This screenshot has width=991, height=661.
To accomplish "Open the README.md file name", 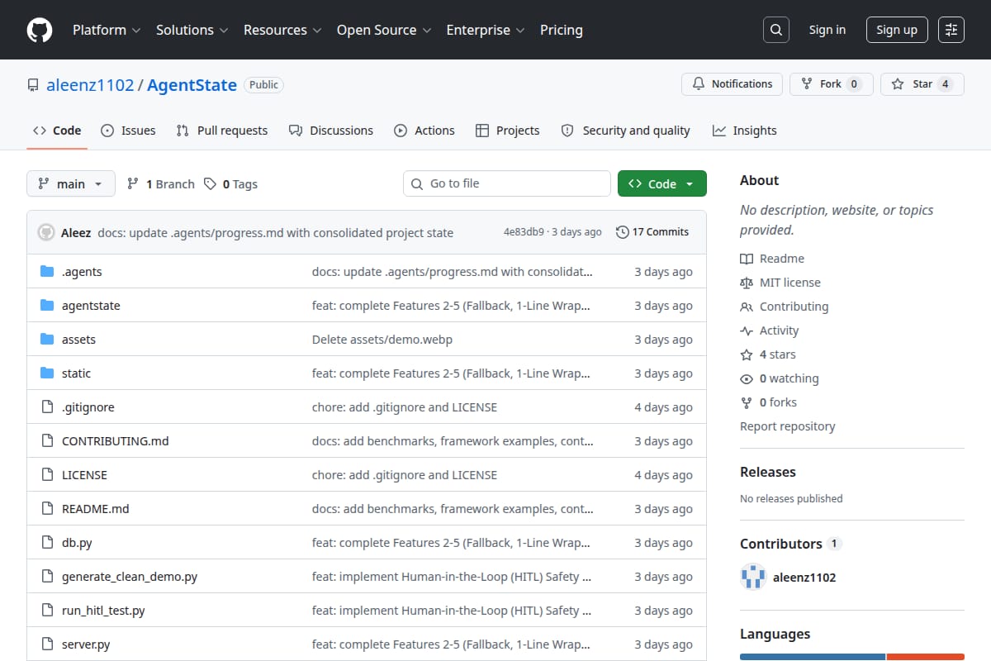I will 96,509.
